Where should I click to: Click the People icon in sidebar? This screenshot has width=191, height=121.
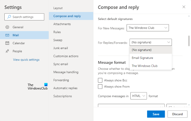click(7, 51)
